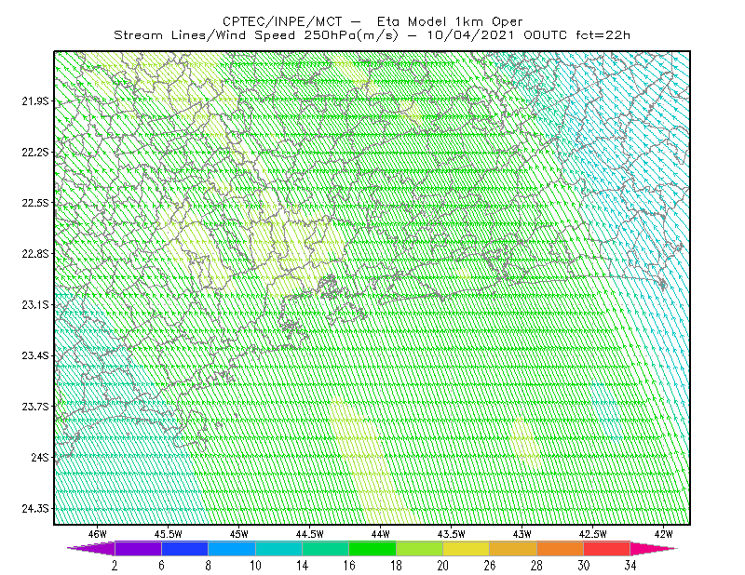This screenshot has height=575, width=745.
Task: Click the '23.4S' latitude label
Action: click(x=35, y=355)
